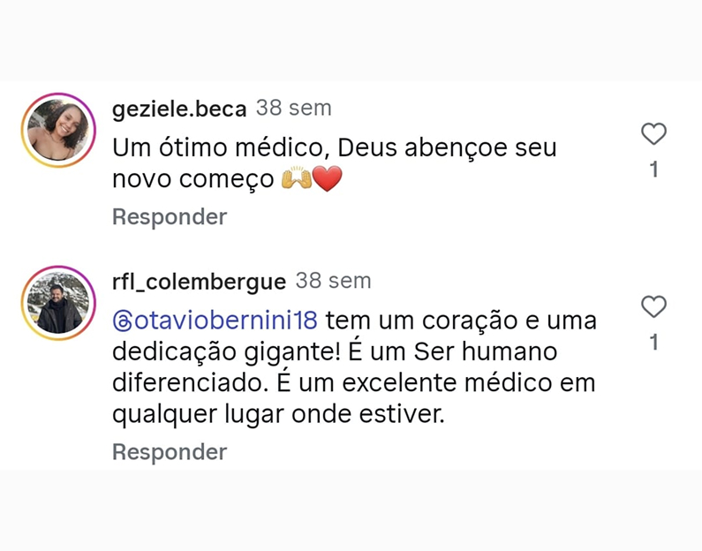Viewport: 702px width, 551px height.
Task: Click the text "diferenciado. É um excelente médico em"
Action: click(x=353, y=383)
